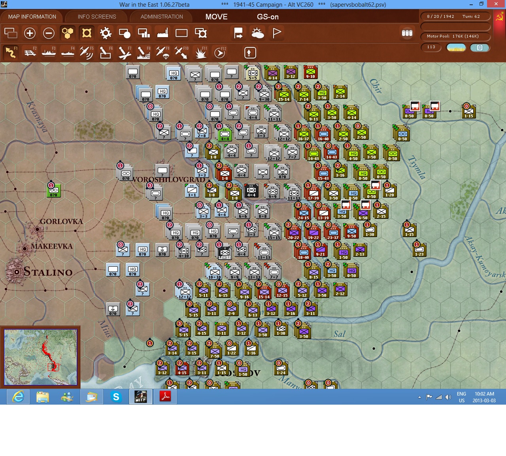Click the Motor Pool 176K (146K) field
Screen dimensions: 506x456
coord(455,36)
